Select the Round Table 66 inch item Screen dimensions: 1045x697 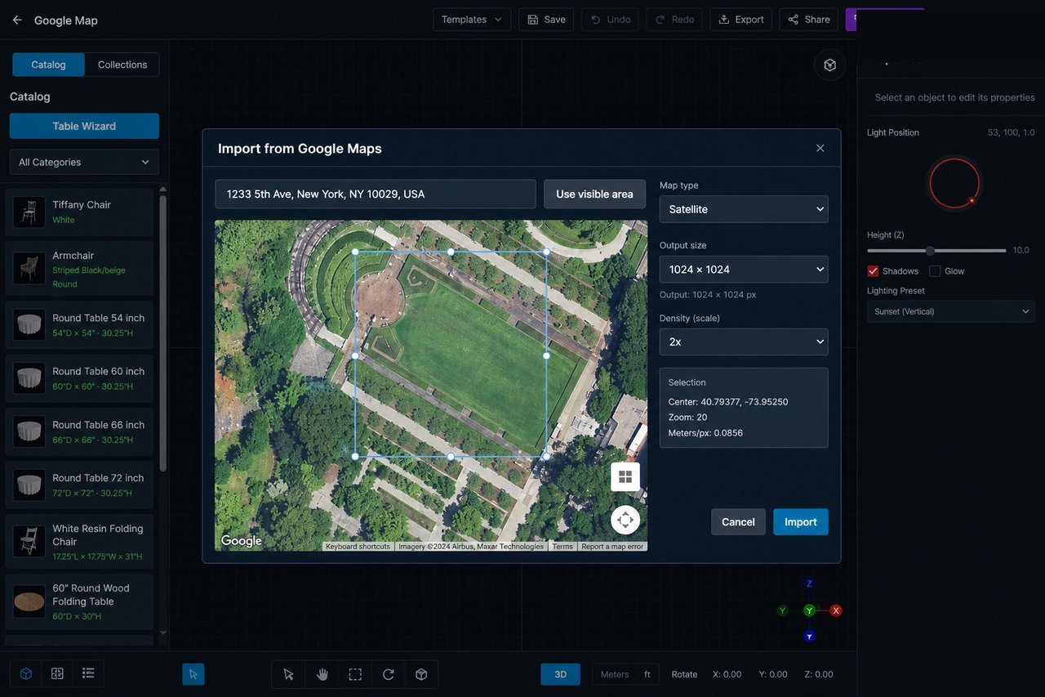pyautogui.click(x=79, y=431)
